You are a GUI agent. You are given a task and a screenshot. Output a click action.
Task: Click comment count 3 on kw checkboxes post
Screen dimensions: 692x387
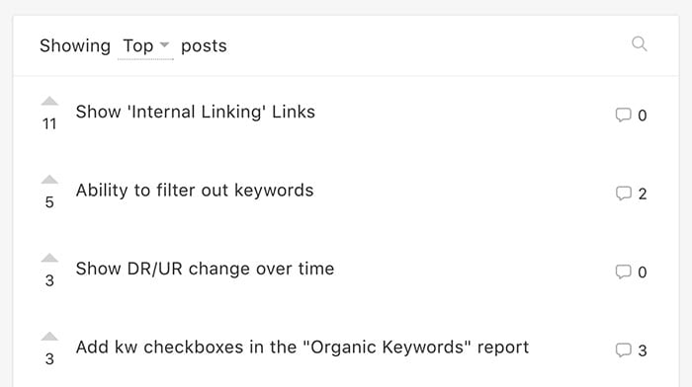click(643, 350)
